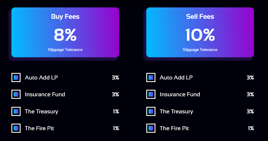Click Auto Add LP label under Buy Fees
268x141 pixels.
pyautogui.click(x=41, y=77)
